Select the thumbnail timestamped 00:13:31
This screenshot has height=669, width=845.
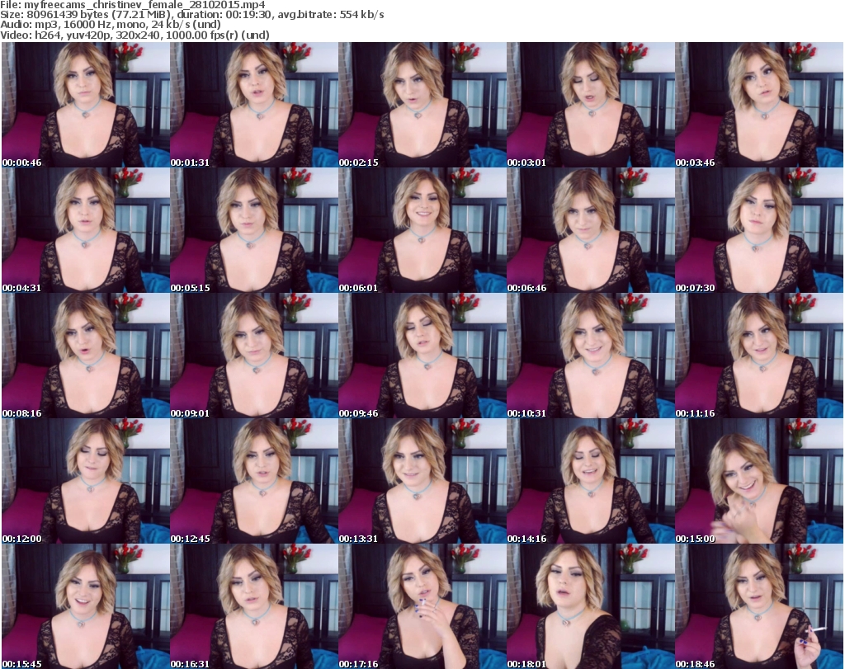pyautogui.click(x=422, y=482)
